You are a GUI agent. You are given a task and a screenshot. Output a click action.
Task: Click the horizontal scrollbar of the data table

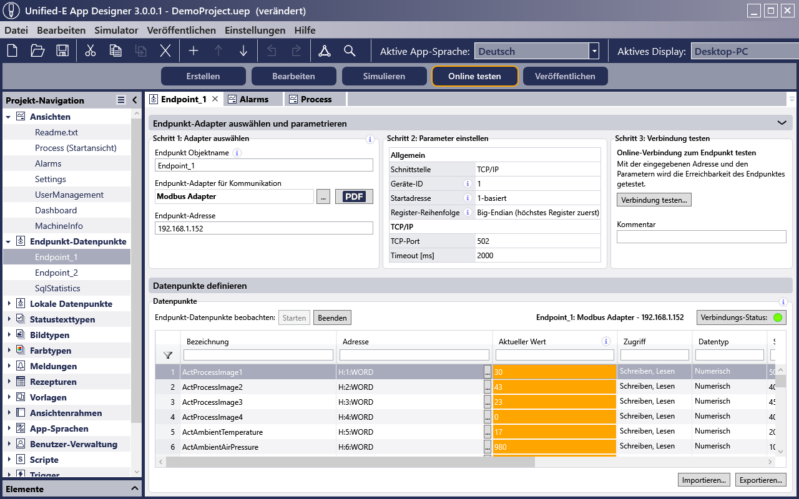(x=351, y=462)
